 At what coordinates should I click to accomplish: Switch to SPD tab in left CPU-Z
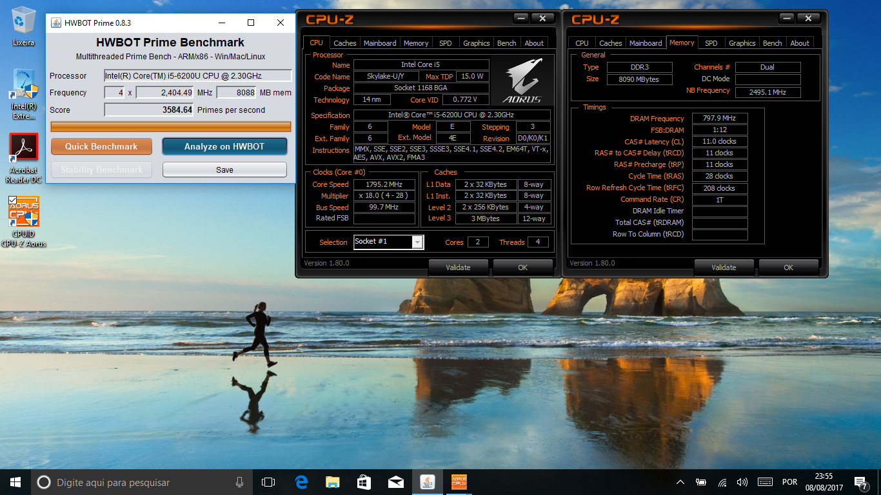(446, 43)
